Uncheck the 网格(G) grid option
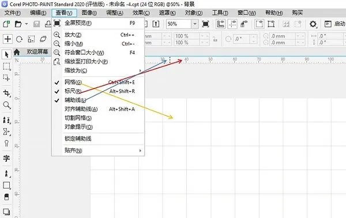 click(98, 82)
